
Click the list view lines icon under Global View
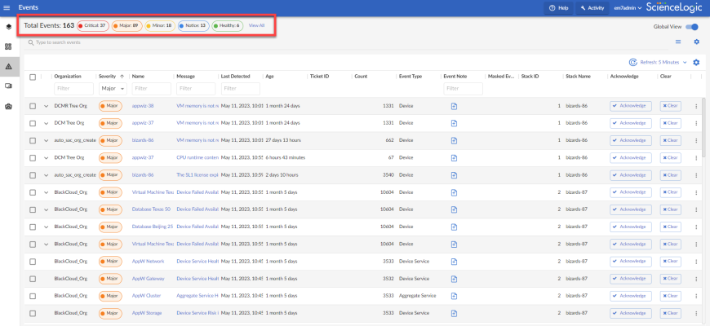[677, 42]
